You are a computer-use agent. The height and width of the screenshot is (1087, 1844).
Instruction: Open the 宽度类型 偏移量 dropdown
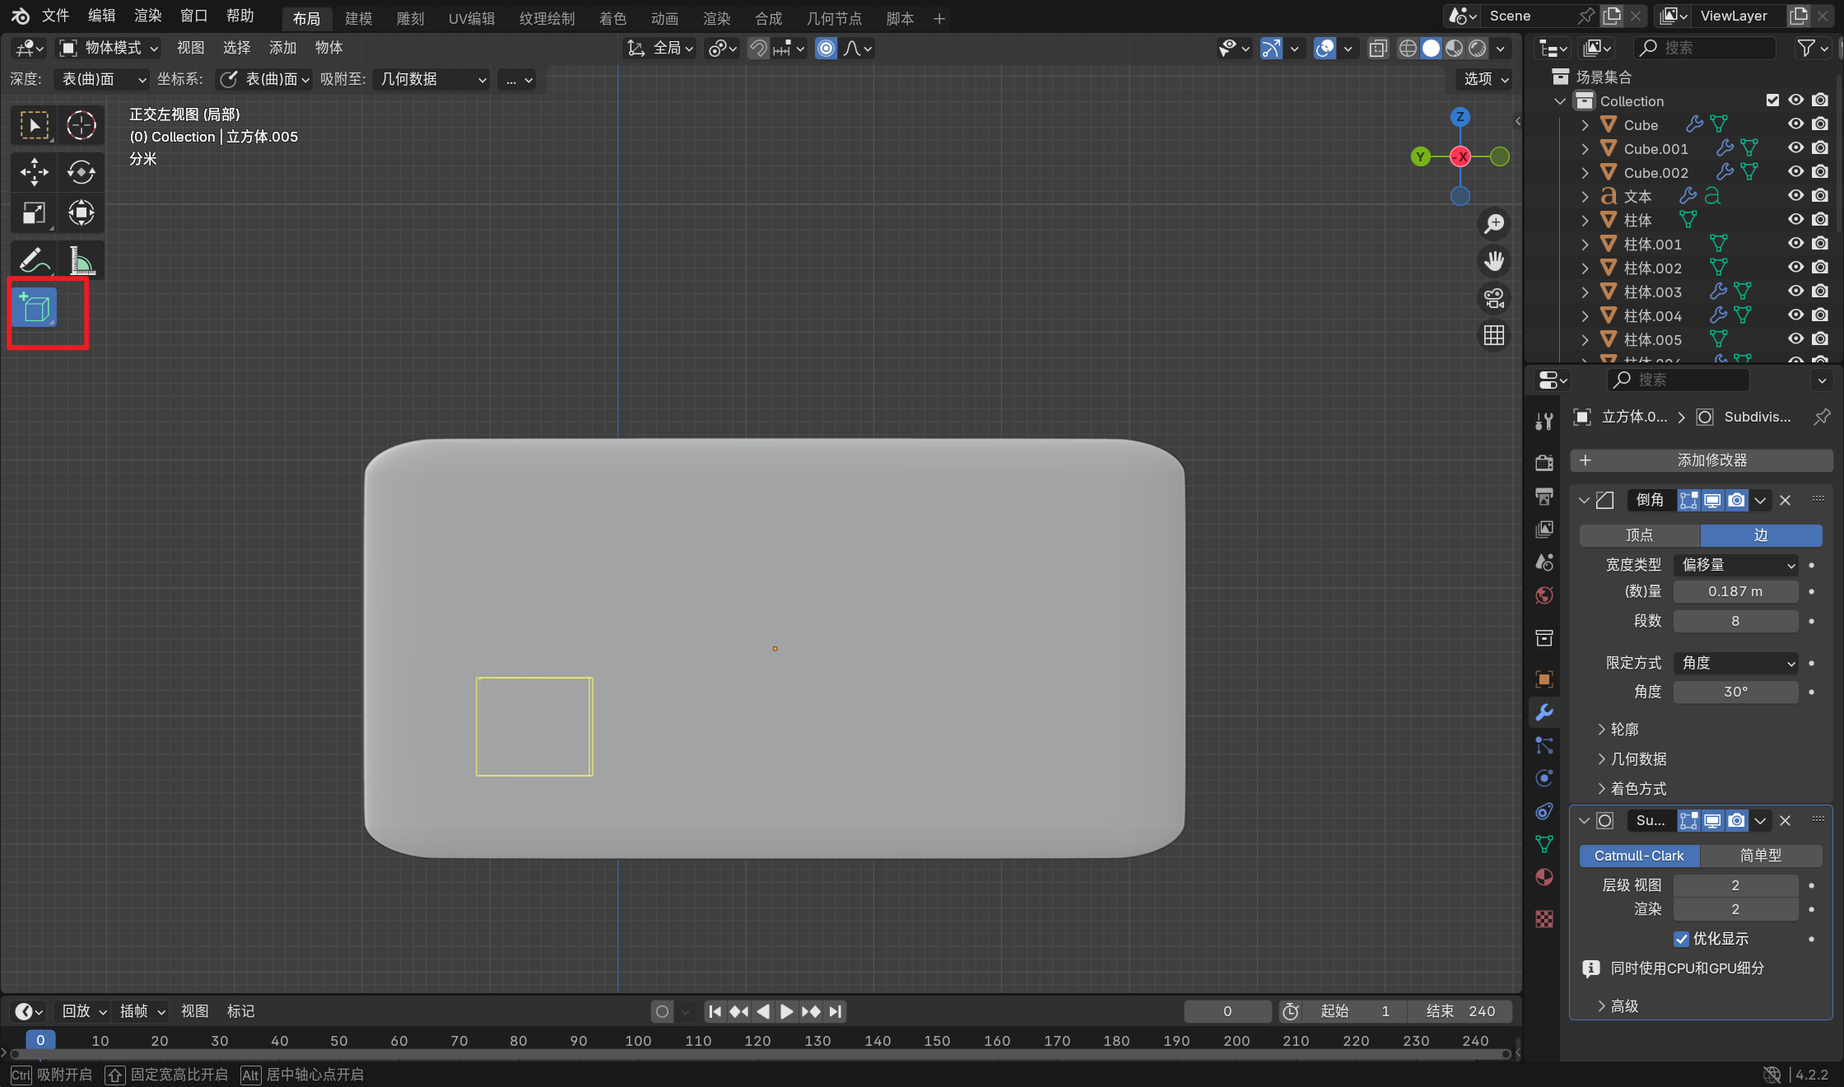tap(1736, 565)
